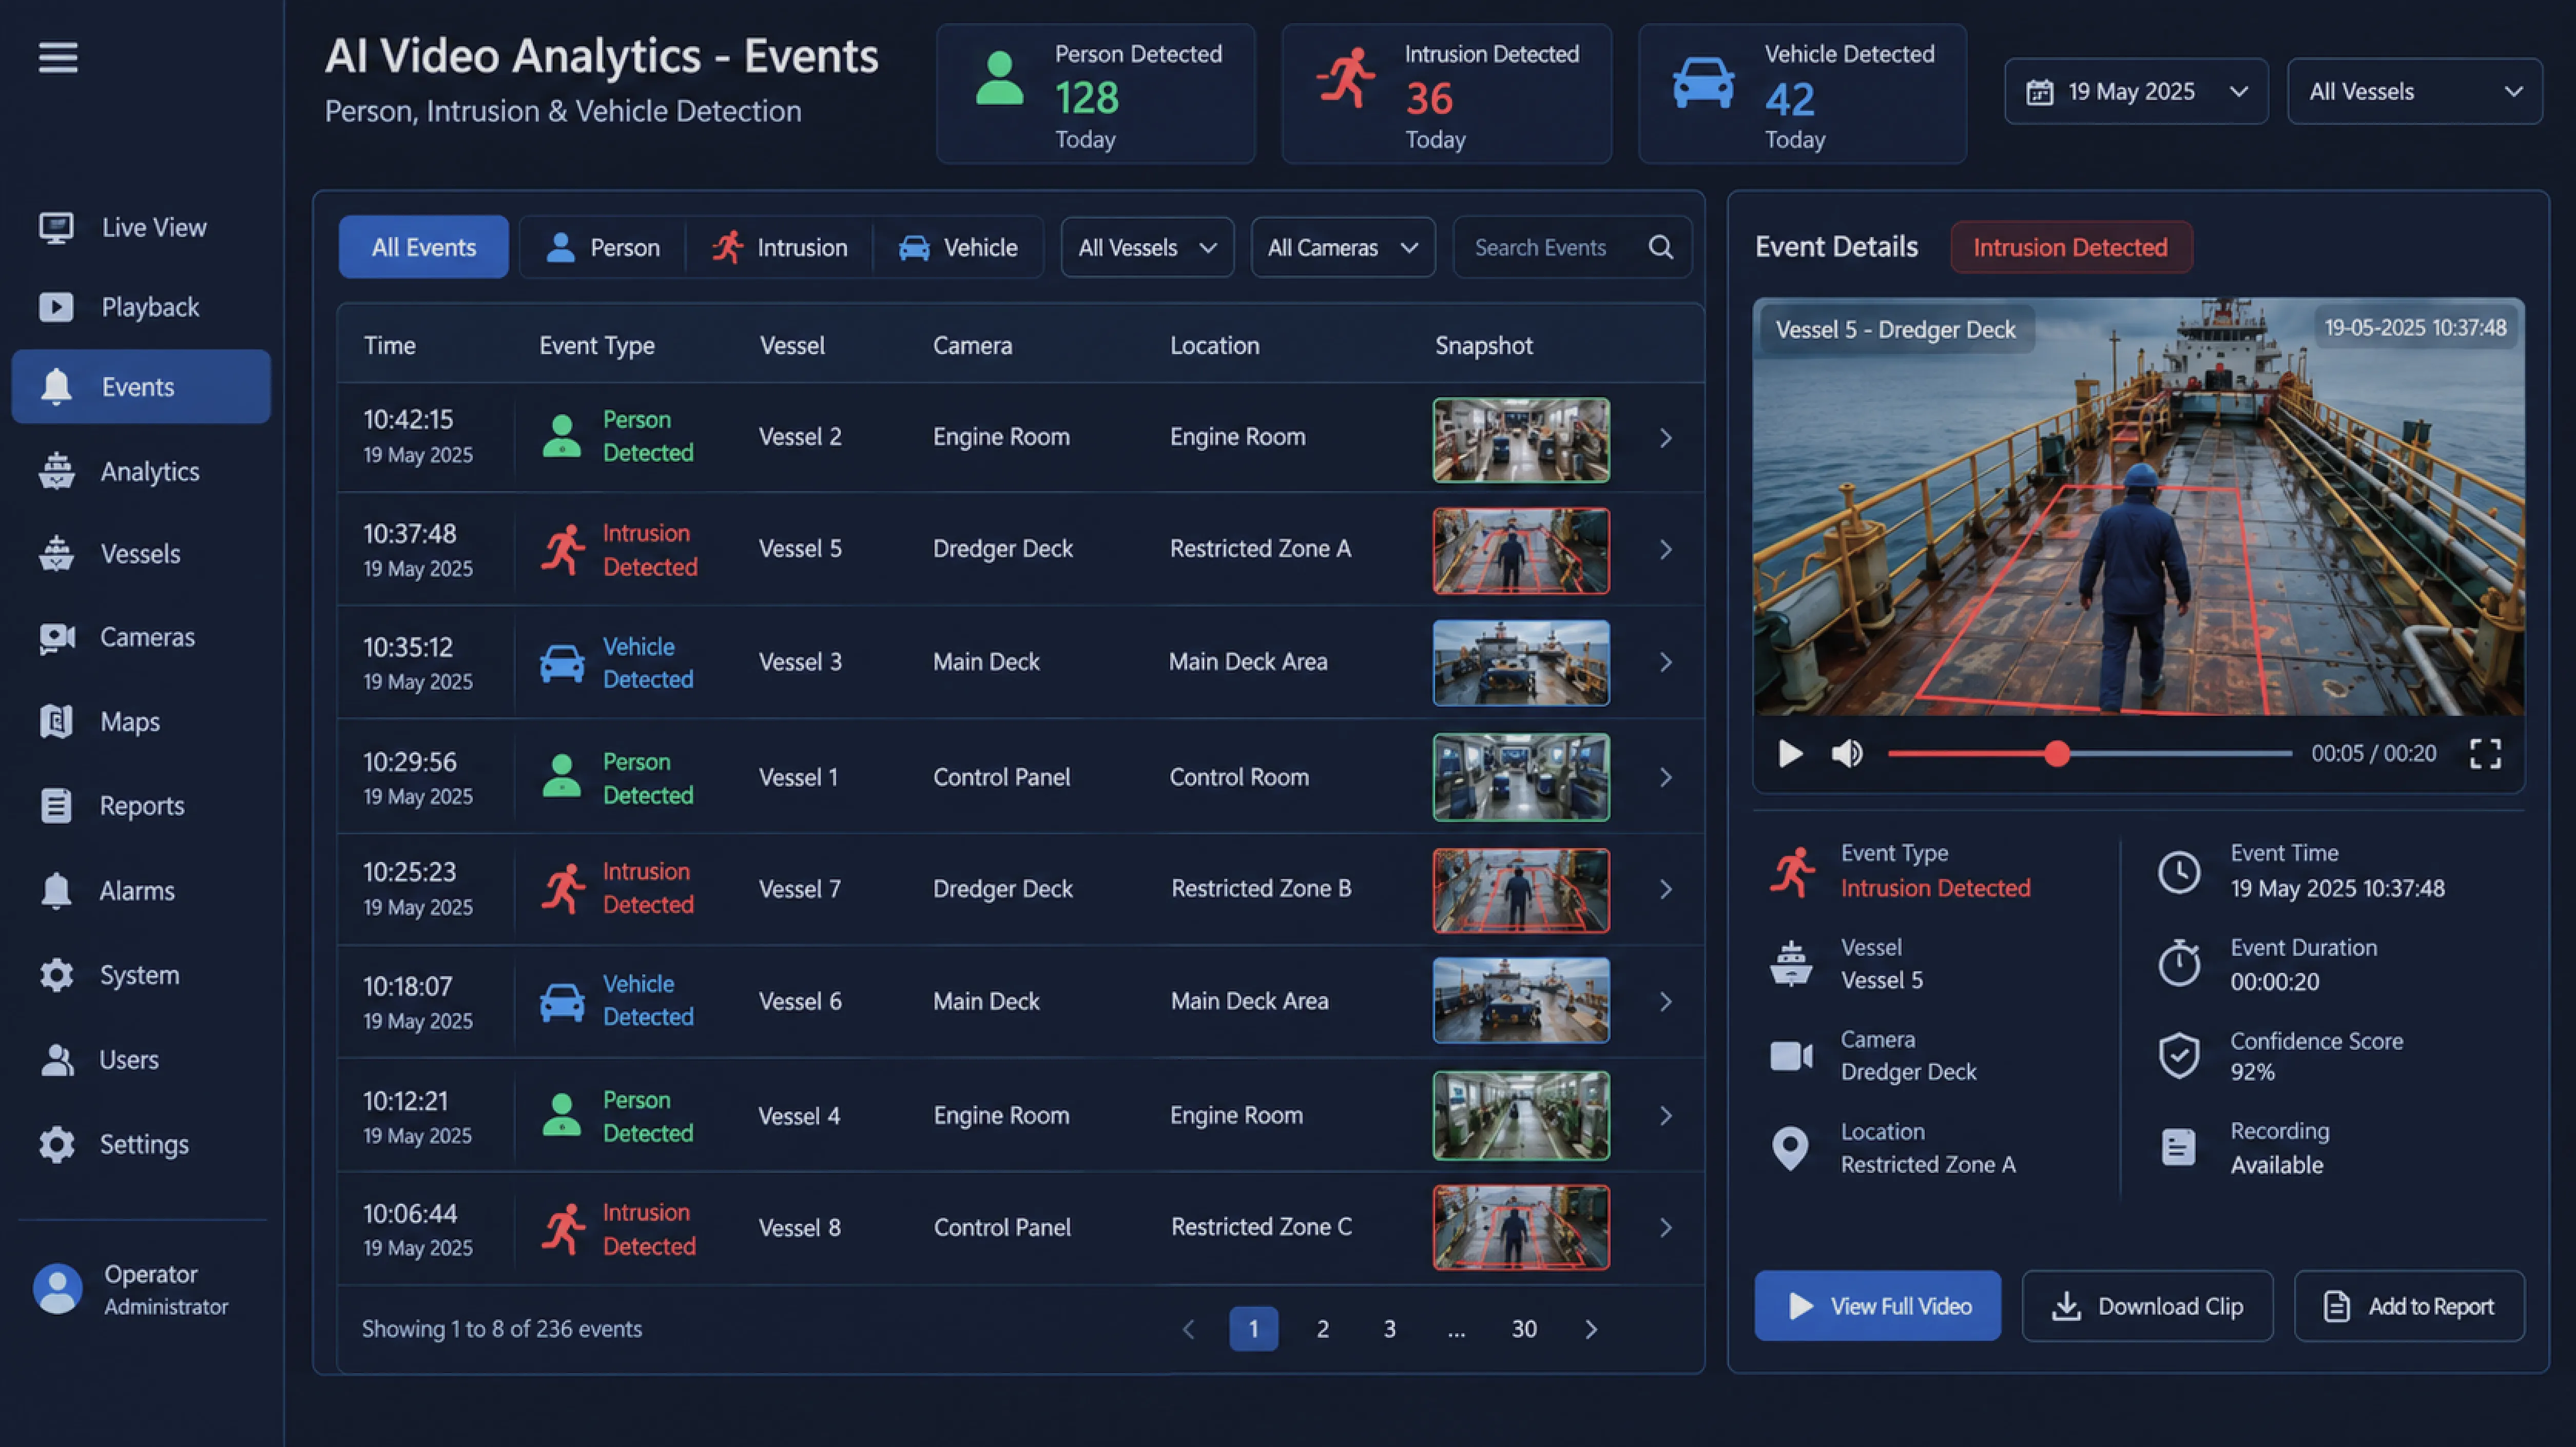
Task: Mute the video with speaker icon
Action: coord(1847,754)
